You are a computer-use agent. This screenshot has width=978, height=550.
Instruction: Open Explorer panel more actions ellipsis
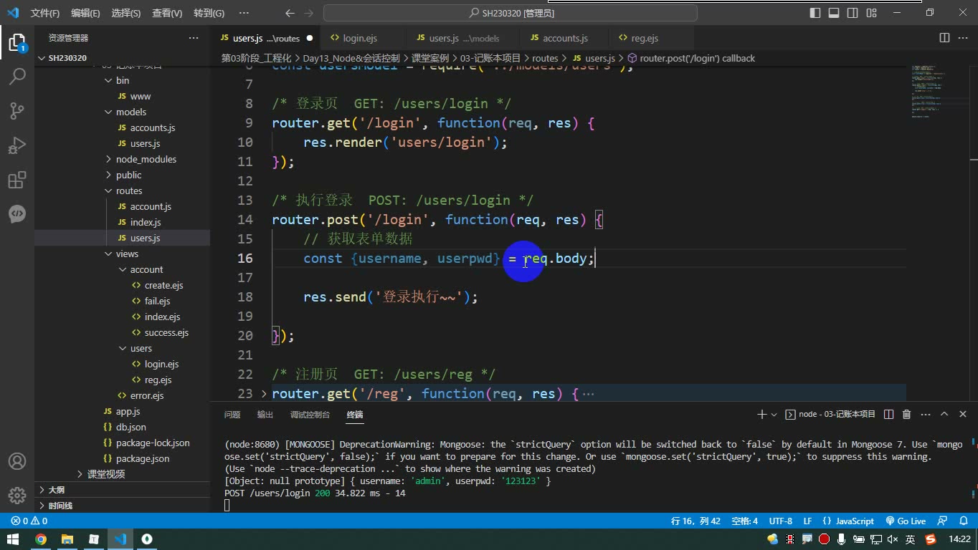[x=194, y=38]
